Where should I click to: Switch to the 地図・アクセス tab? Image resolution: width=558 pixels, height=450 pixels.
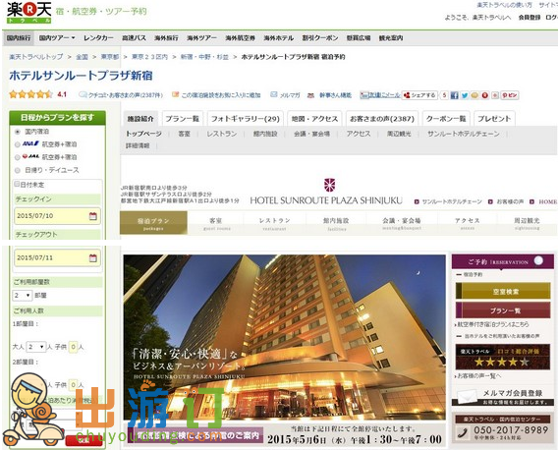(314, 119)
